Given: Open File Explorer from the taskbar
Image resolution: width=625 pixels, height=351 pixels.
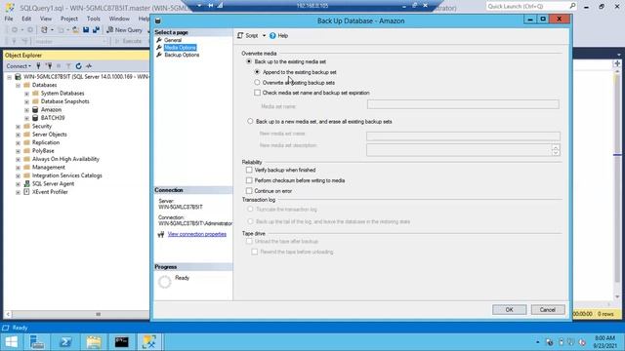Looking at the screenshot, I should coord(94,342).
